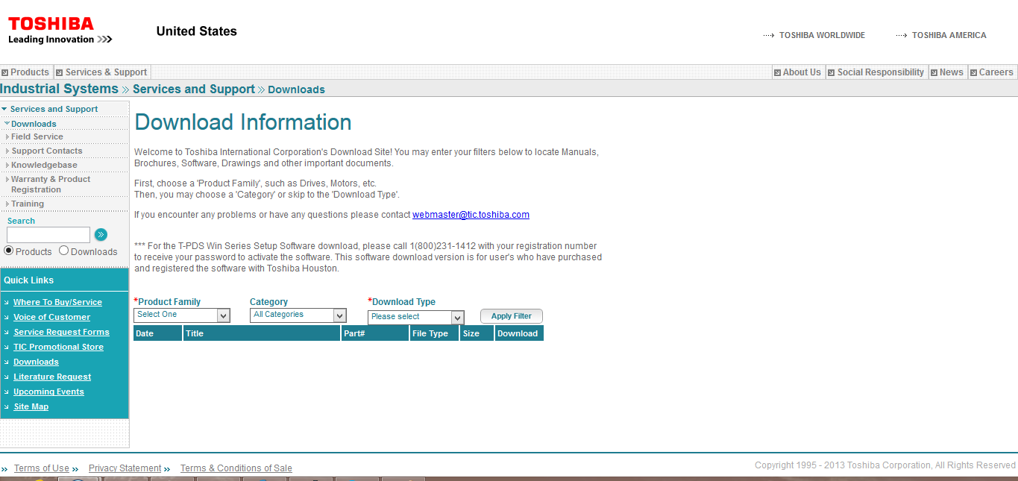Click the Part# column header

coord(375,333)
